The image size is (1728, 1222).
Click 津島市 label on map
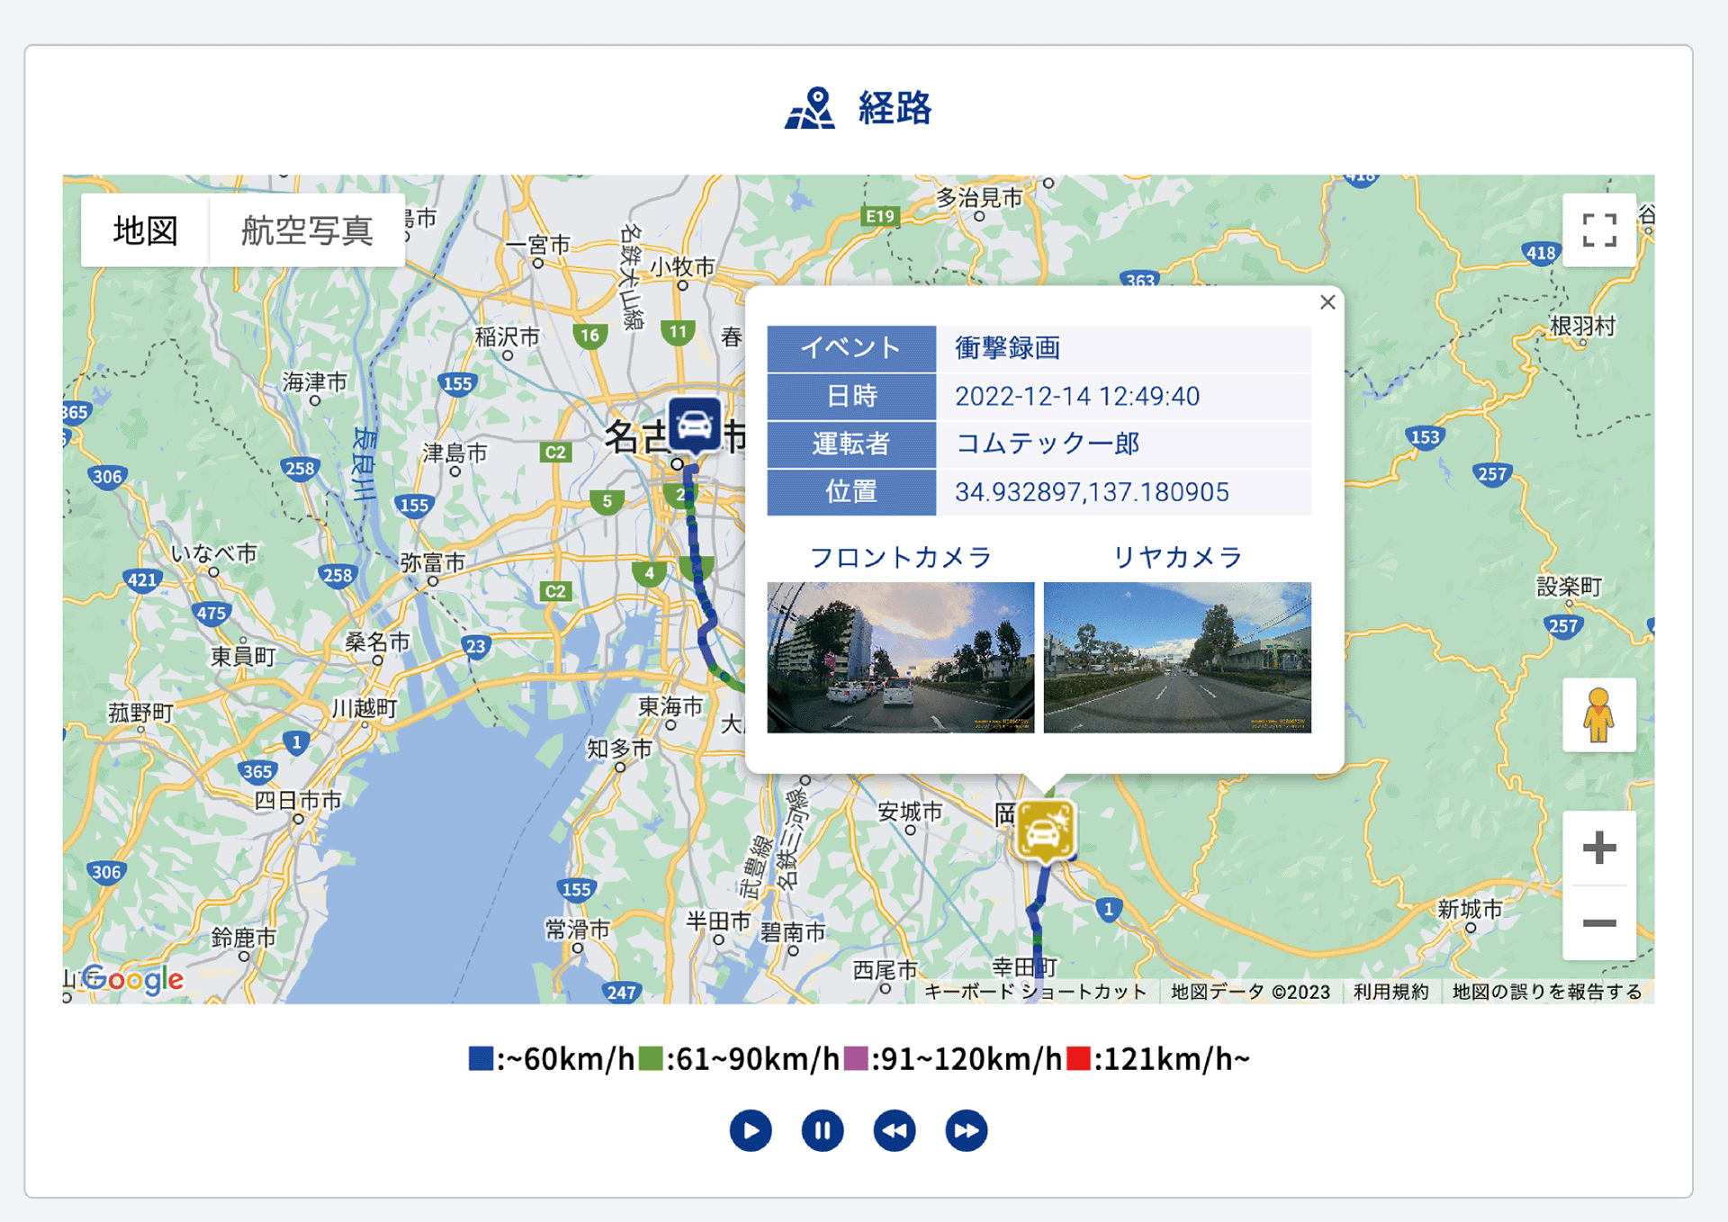tap(455, 453)
